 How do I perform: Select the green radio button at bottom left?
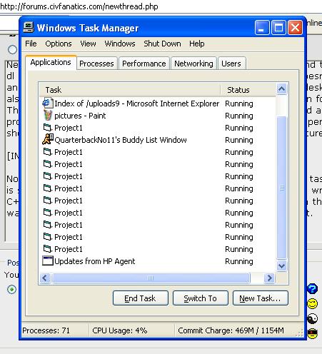pos(11,290)
